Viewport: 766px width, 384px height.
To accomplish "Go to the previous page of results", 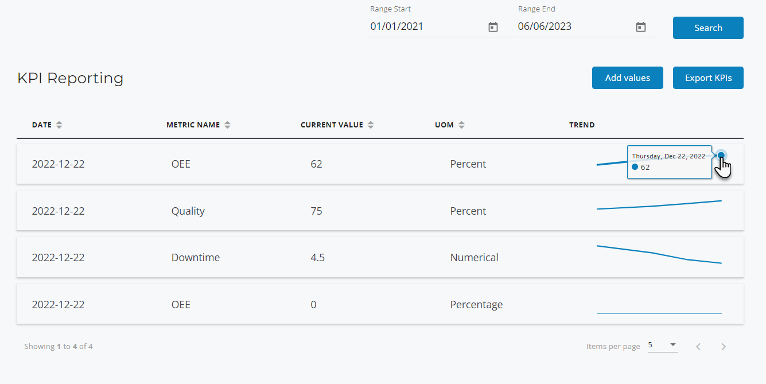I will coord(698,346).
